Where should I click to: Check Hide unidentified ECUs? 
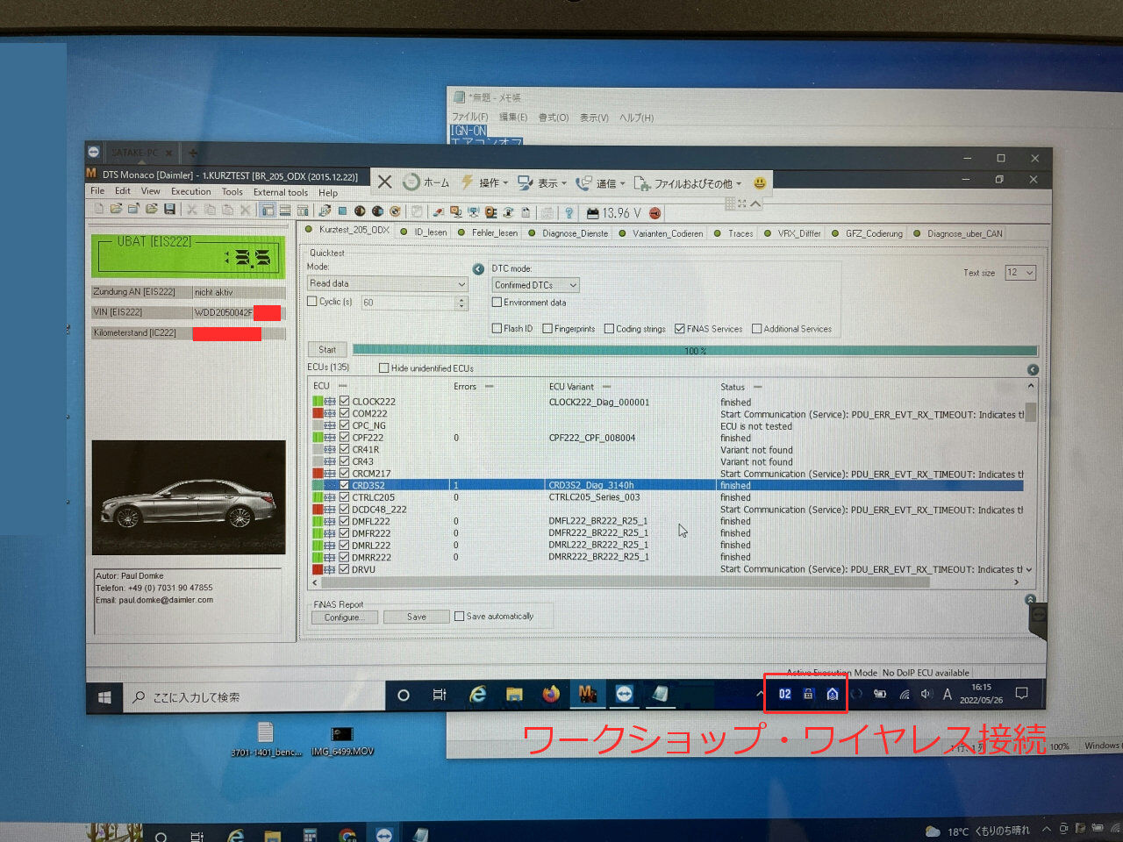point(384,368)
